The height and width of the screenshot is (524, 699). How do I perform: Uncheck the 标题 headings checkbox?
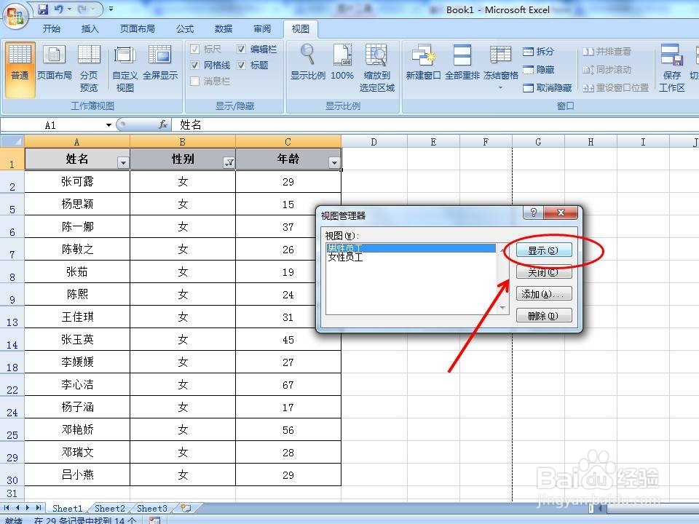pos(241,65)
